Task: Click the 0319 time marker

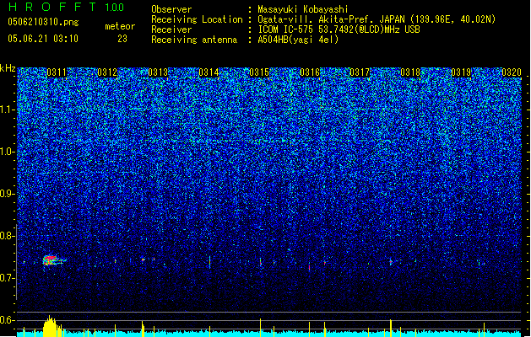Action: [x=461, y=72]
